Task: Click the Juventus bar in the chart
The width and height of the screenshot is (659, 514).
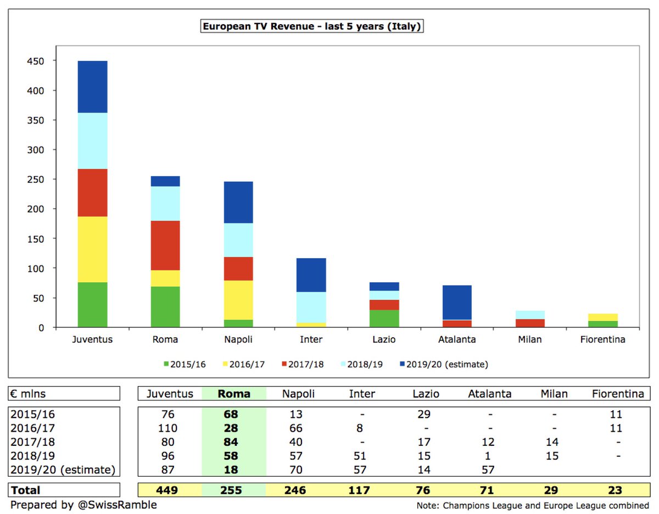Action: coord(92,194)
